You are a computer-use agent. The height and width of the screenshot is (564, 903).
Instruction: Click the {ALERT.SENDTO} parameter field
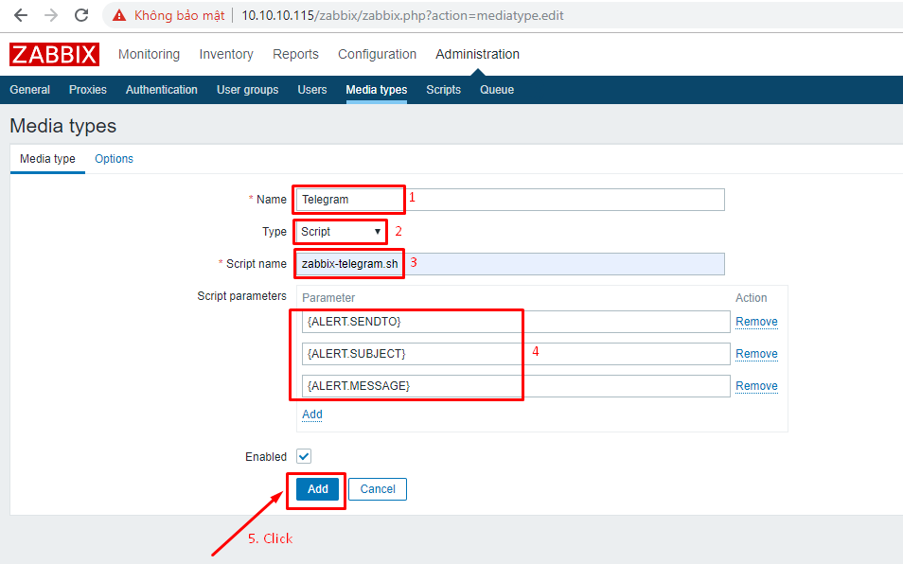pyautogui.click(x=516, y=322)
